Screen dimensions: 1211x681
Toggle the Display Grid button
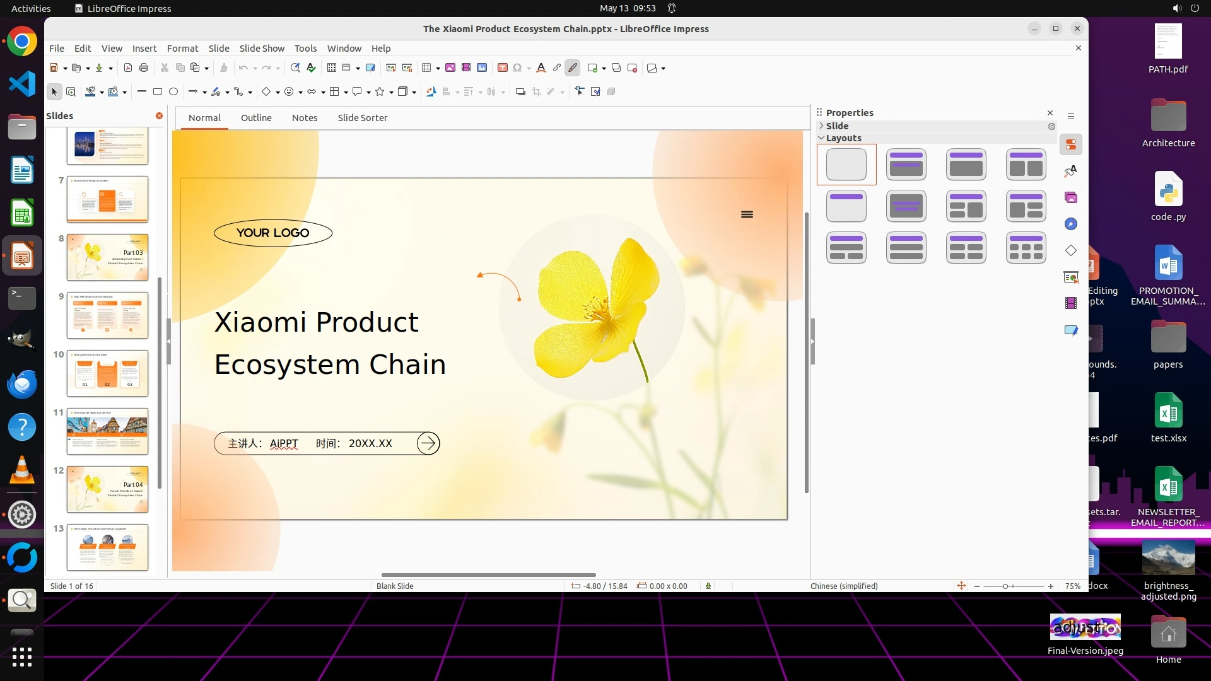coord(332,68)
